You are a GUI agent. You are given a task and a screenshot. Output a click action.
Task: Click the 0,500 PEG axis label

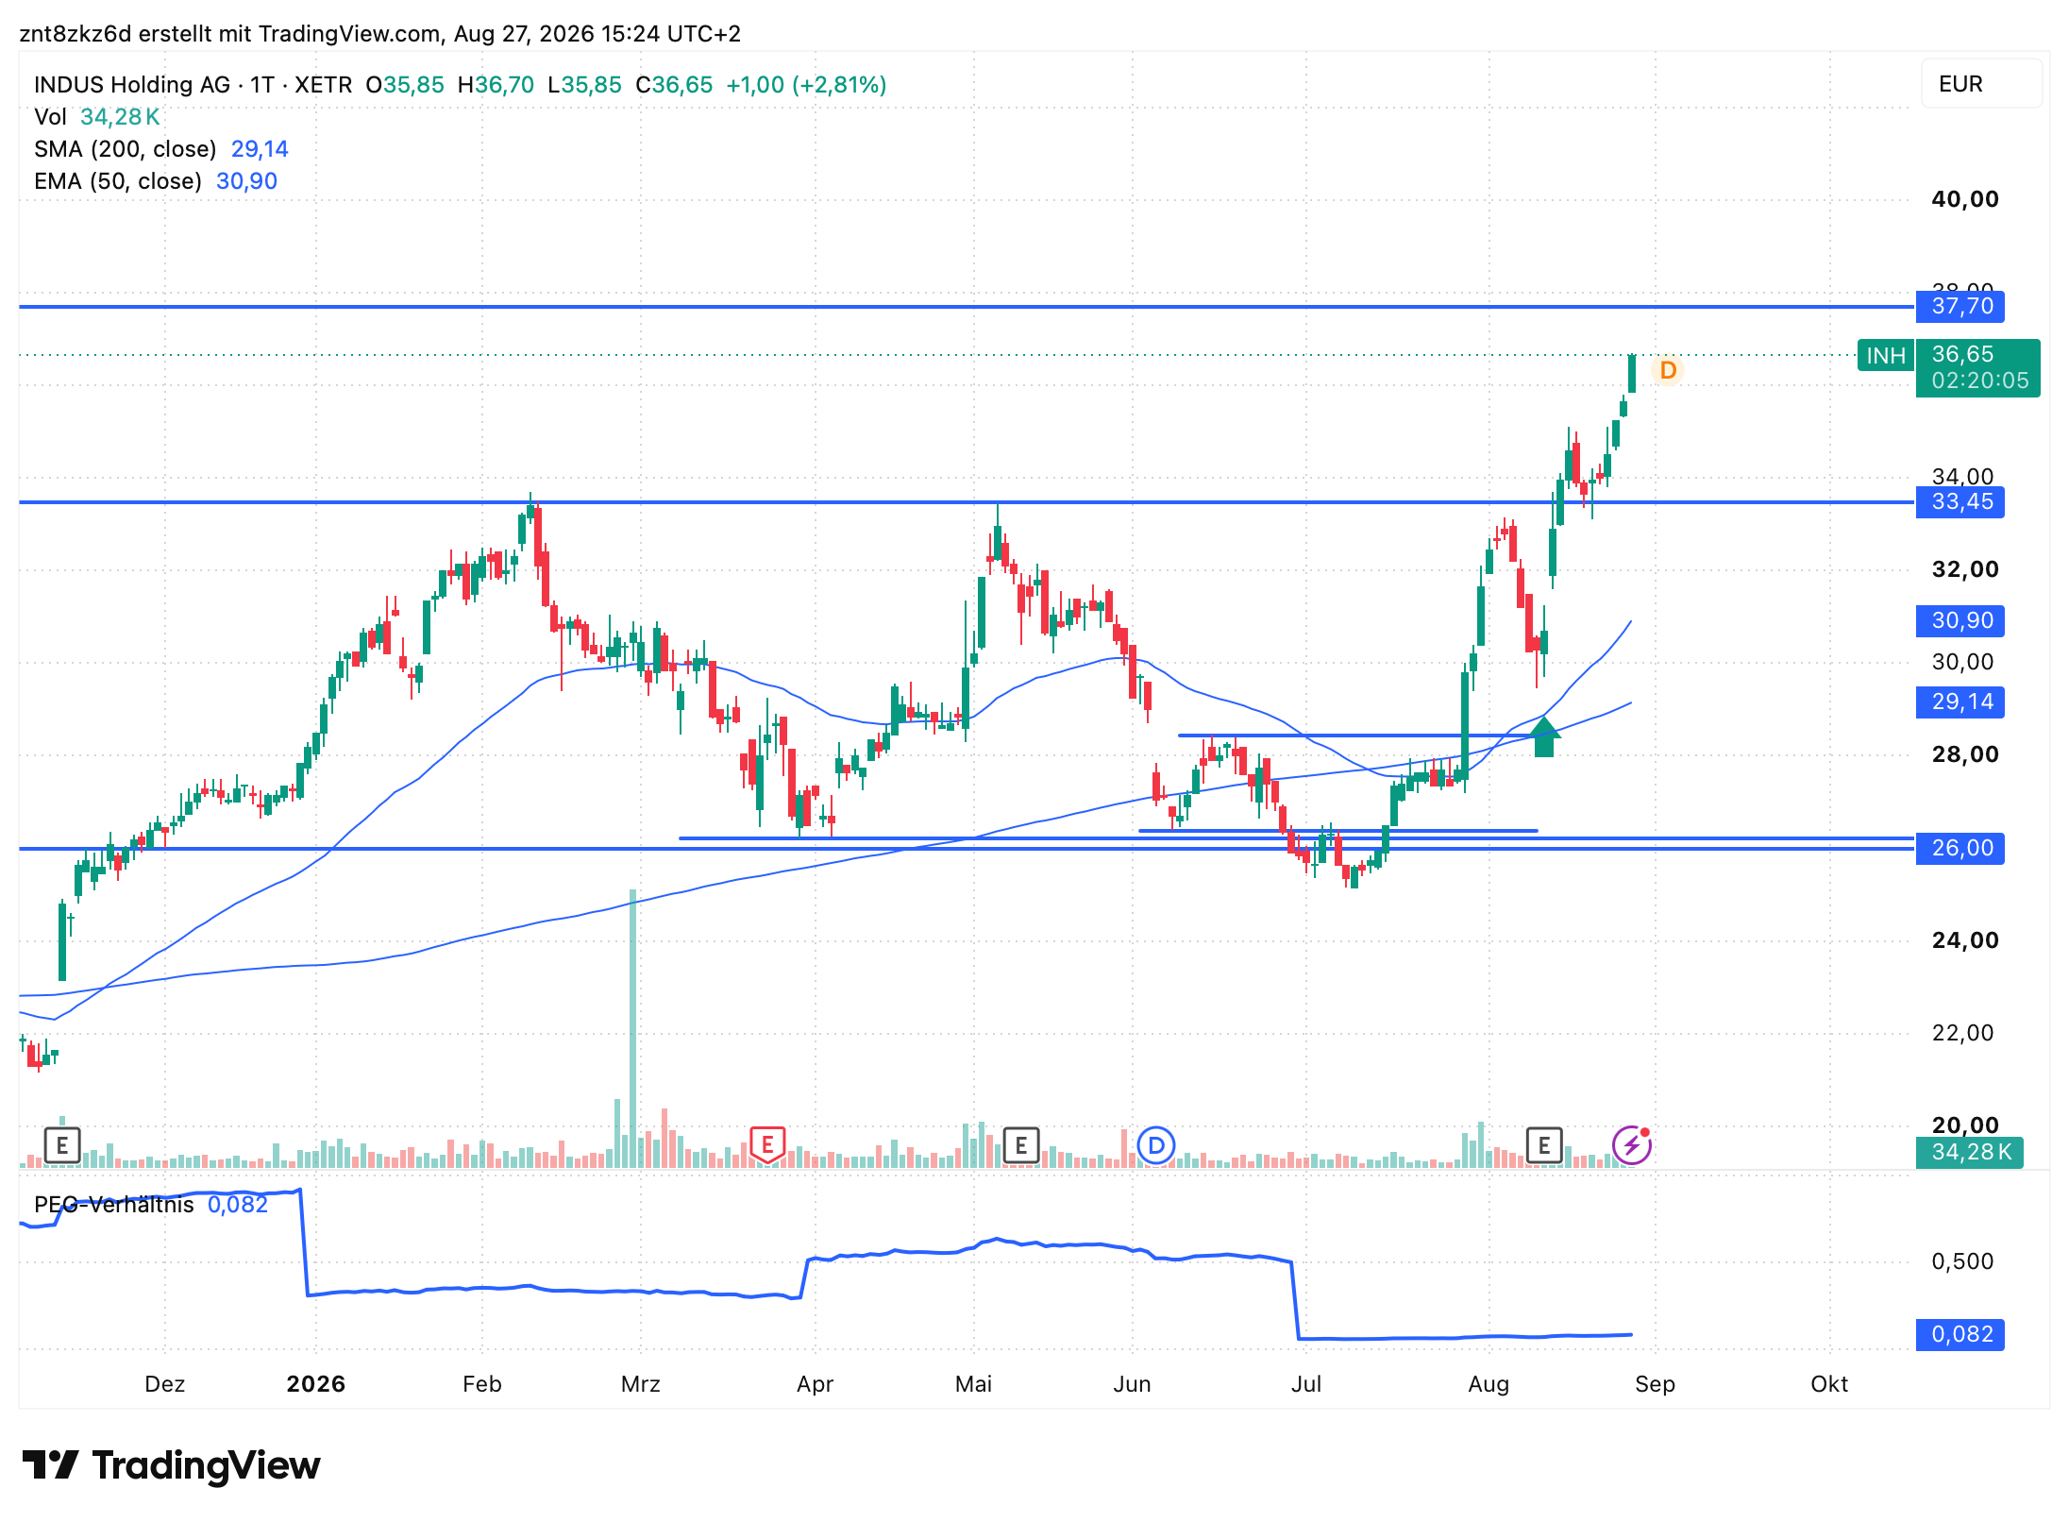[x=1963, y=1261]
